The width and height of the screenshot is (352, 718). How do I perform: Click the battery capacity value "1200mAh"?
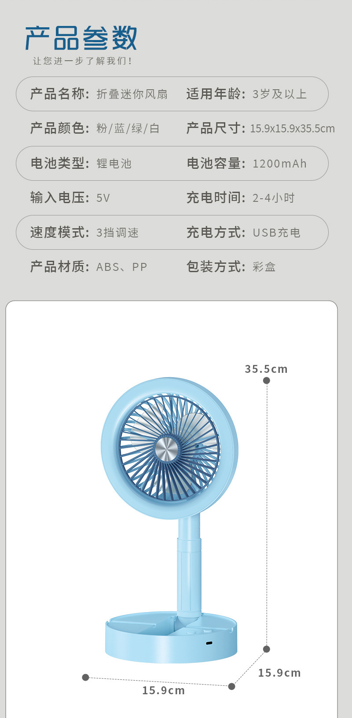279,164
